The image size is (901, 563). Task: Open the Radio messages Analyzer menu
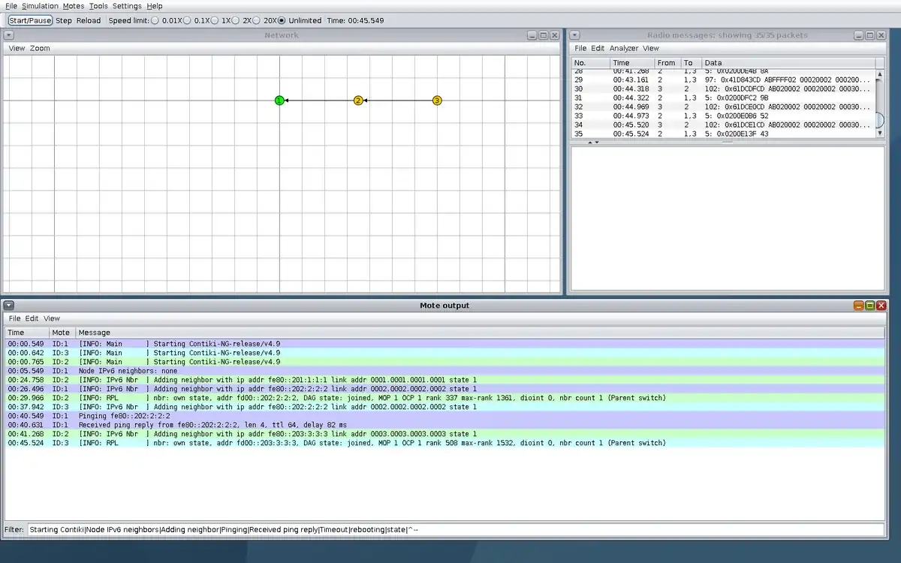624,48
